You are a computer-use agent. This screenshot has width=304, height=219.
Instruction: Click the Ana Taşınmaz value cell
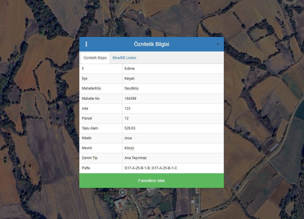[x=136, y=158]
